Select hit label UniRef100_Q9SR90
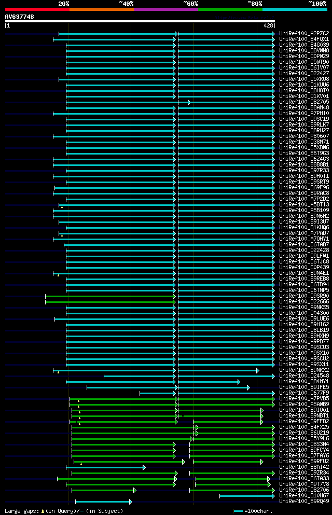The height and width of the screenshot is (515, 332). (x=304, y=296)
